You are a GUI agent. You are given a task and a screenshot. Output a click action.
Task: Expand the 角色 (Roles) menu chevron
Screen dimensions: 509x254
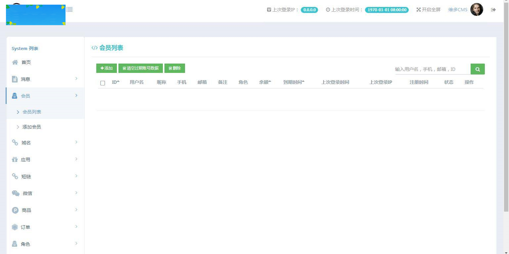point(76,244)
